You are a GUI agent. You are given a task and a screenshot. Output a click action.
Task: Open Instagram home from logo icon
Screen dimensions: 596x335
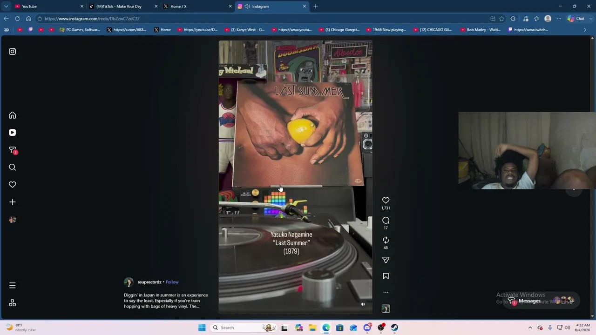coord(13,52)
